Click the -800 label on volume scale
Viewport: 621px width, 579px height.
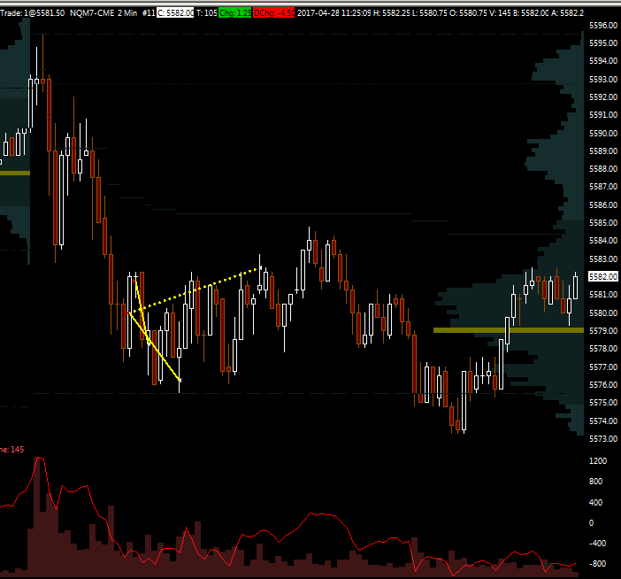[598, 564]
